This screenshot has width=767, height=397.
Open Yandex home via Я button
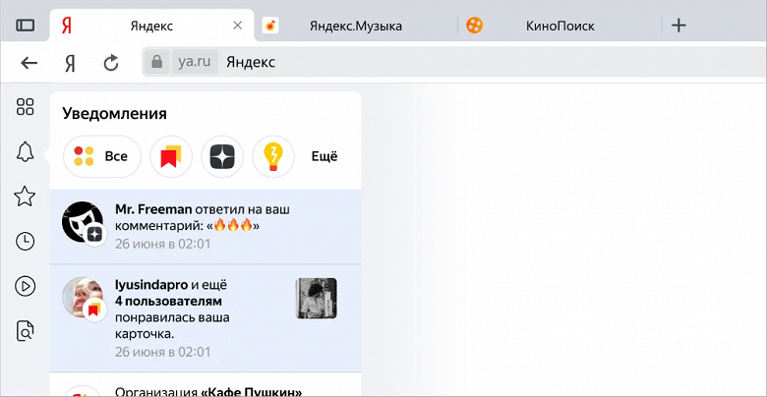click(x=70, y=63)
